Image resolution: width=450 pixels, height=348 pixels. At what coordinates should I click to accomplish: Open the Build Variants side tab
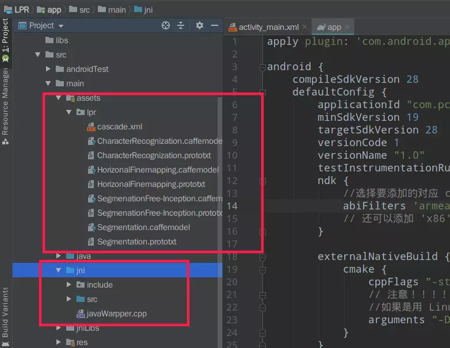5,313
